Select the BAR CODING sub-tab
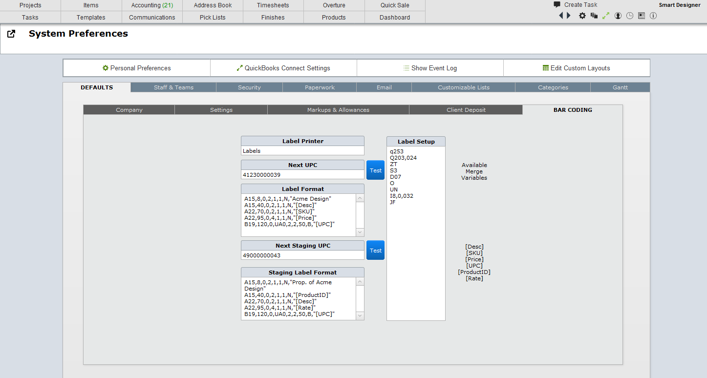This screenshot has height=378, width=707. click(x=573, y=110)
